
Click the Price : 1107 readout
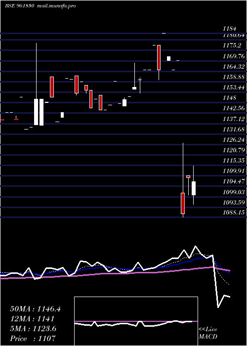33,339
